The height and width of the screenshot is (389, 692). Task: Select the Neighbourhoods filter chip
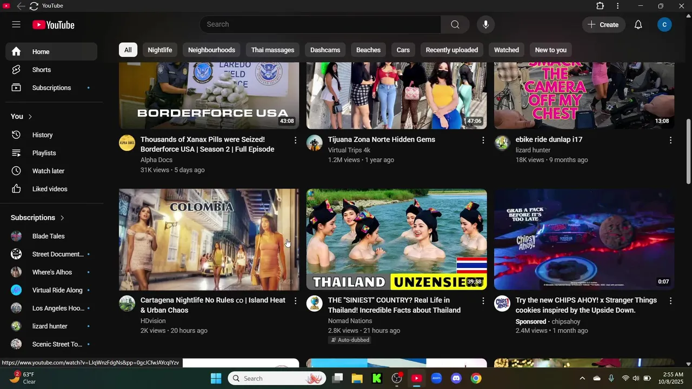(x=211, y=50)
